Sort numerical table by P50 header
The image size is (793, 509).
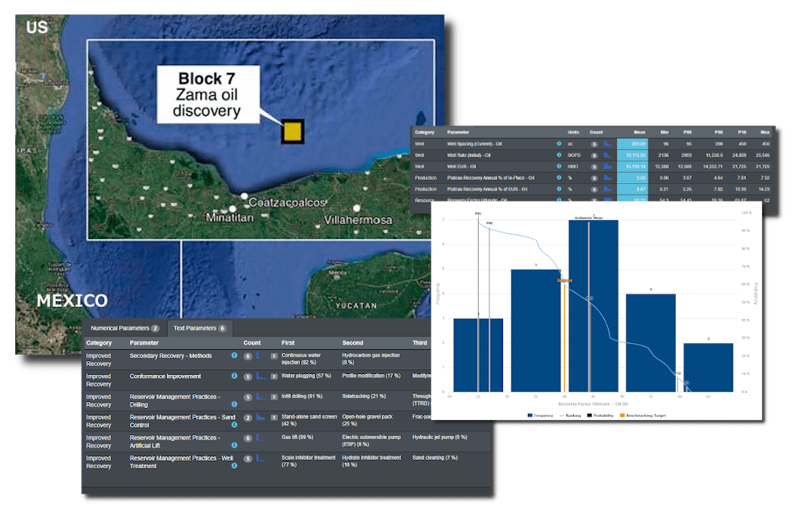point(718,132)
